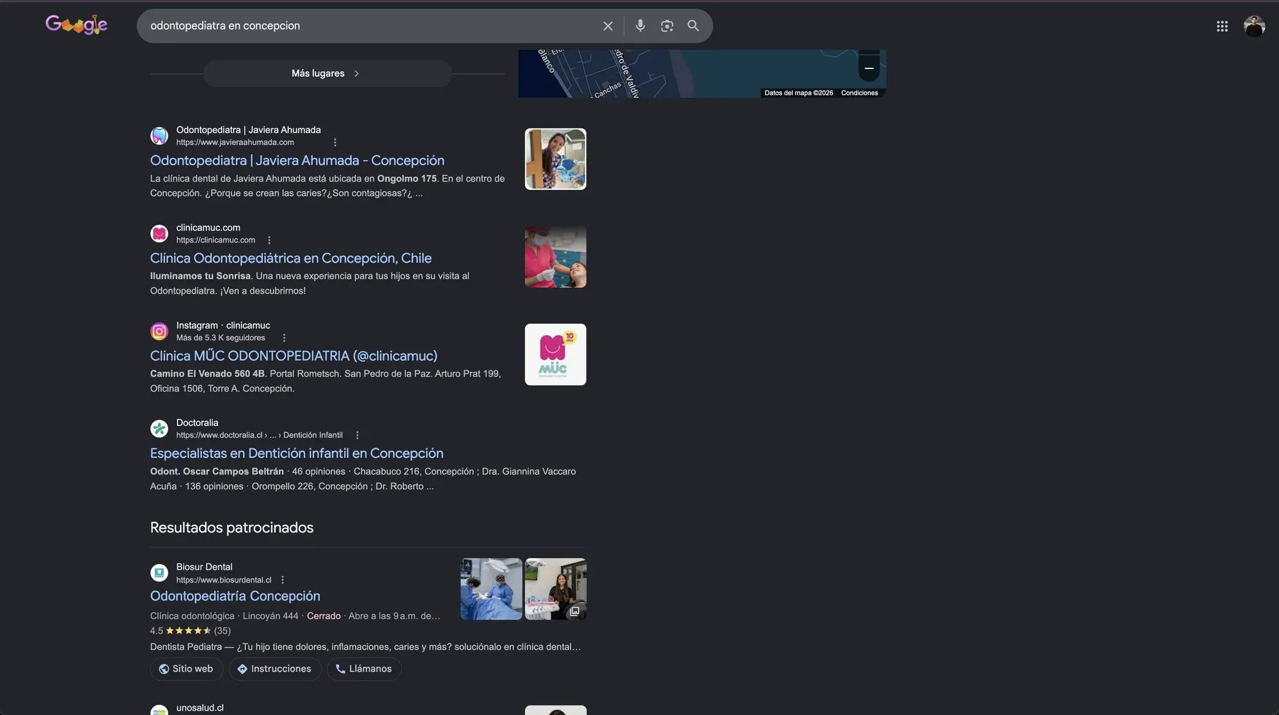Click the Resultados patrocinados heading
Image resolution: width=1279 pixels, height=715 pixels.
232,528
